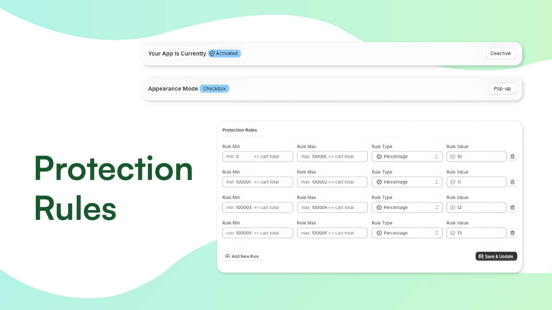Screen dimensions: 552x310
Task: Click the Rule Min field showing min 100003
Action: (257, 207)
